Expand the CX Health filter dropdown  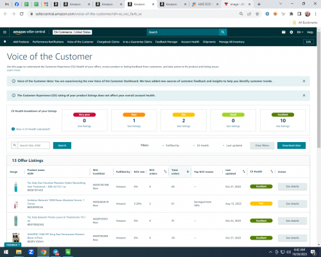201,145
